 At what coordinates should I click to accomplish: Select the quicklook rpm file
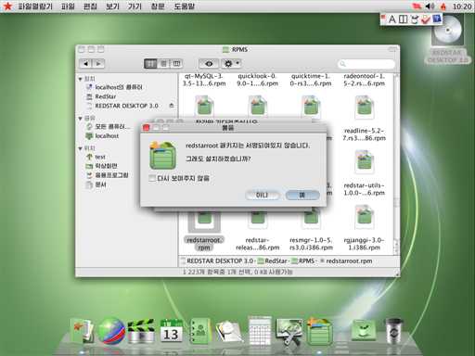(x=257, y=80)
